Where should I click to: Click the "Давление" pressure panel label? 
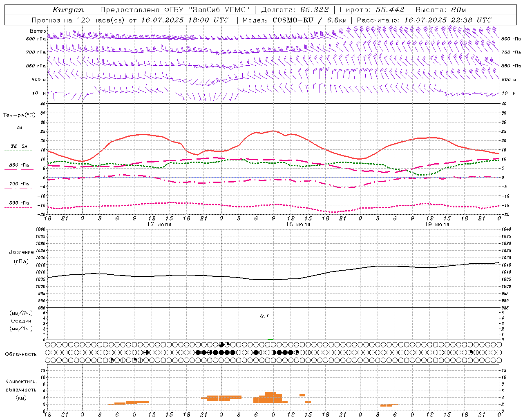pyautogui.click(x=21, y=252)
